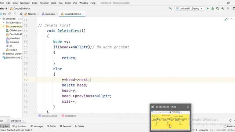Screen dimensions: 235x132
Task: Click line number 42 in gutter
Action: click(25, 80)
